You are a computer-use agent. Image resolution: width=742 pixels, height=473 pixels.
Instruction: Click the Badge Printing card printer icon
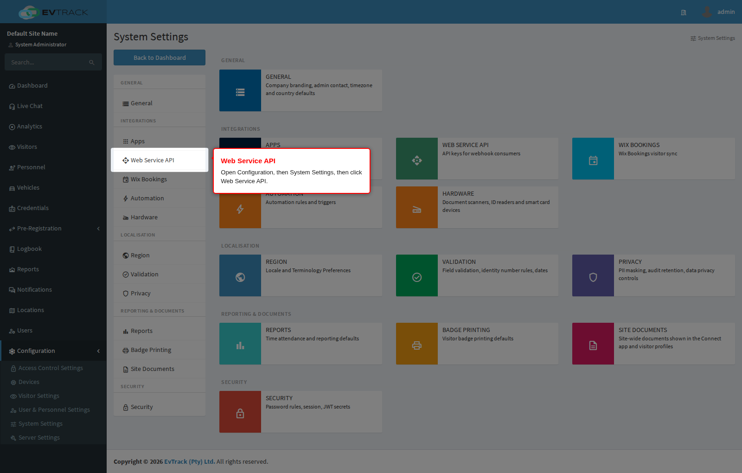click(417, 345)
